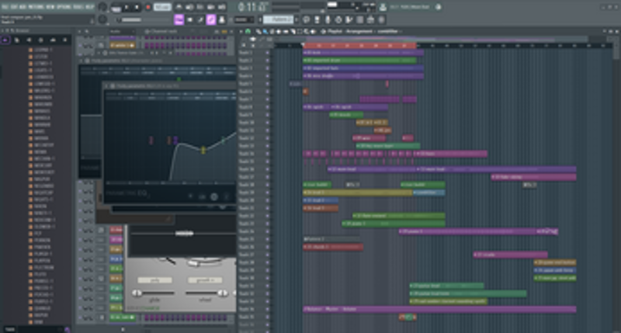Image resolution: width=621 pixels, height=333 pixels.
Task: Toggle the countdown before recording icon
Action: tap(199, 7)
